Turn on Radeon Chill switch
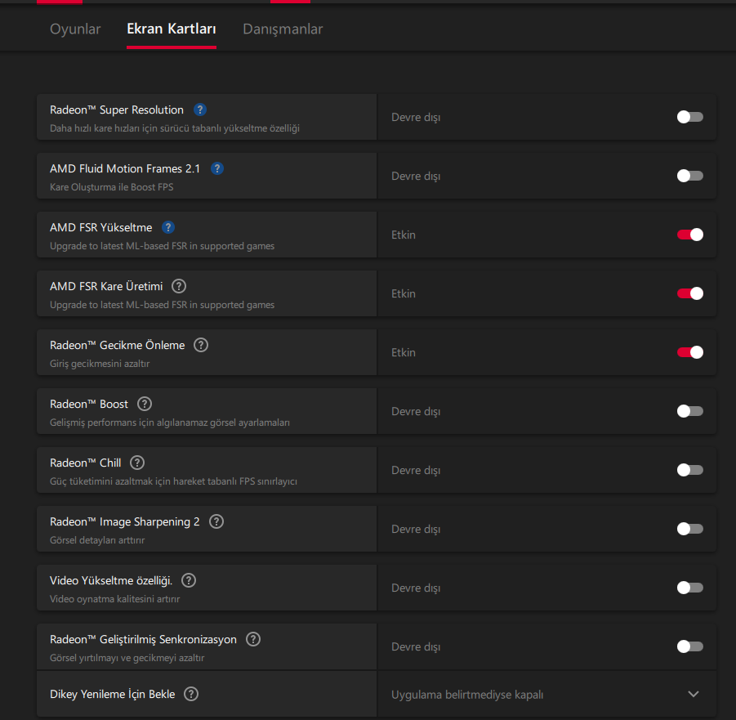The width and height of the screenshot is (736, 720). tap(690, 470)
